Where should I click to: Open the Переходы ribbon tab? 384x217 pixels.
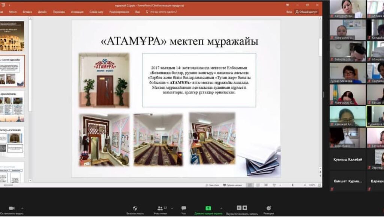59,12
